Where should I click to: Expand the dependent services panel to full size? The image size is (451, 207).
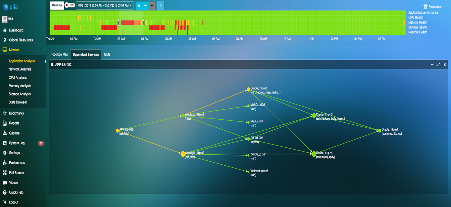(x=439, y=65)
